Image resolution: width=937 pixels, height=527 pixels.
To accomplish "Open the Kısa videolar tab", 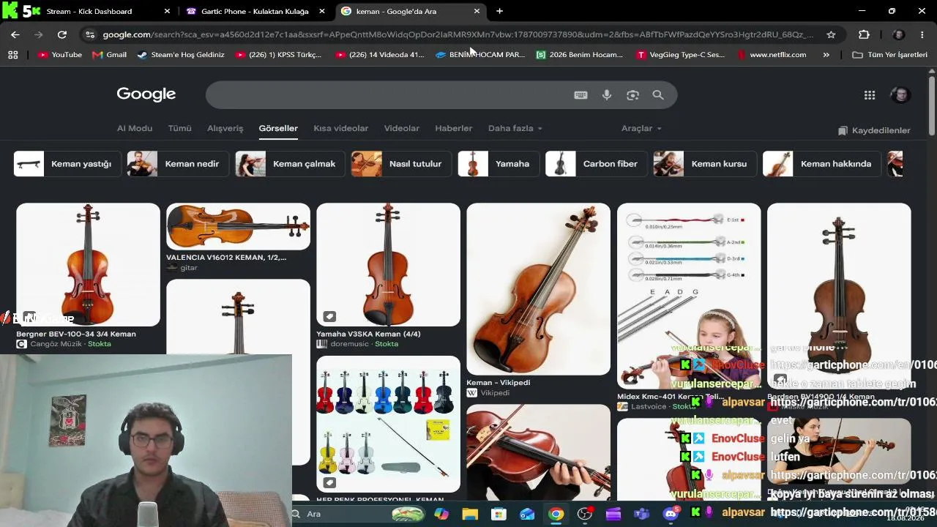I will pyautogui.click(x=340, y=128).
